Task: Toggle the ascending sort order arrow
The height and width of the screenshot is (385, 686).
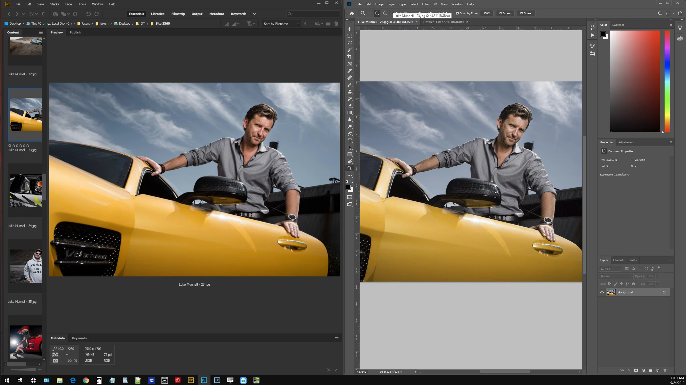Action: (305, 24)
